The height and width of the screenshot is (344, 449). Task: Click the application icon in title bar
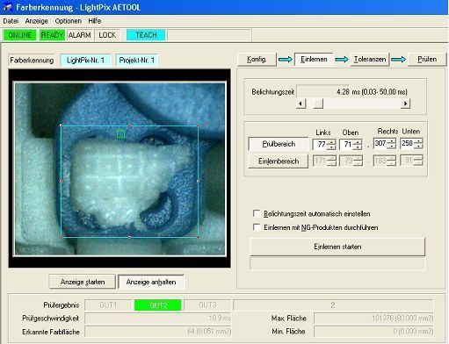8,7
